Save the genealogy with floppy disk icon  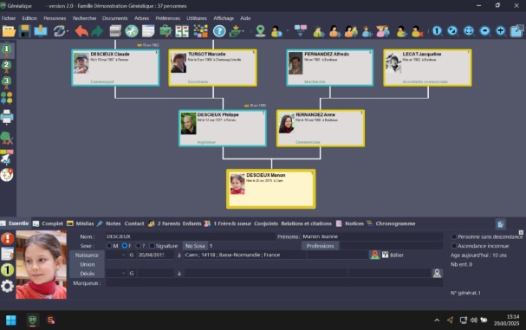24,31
